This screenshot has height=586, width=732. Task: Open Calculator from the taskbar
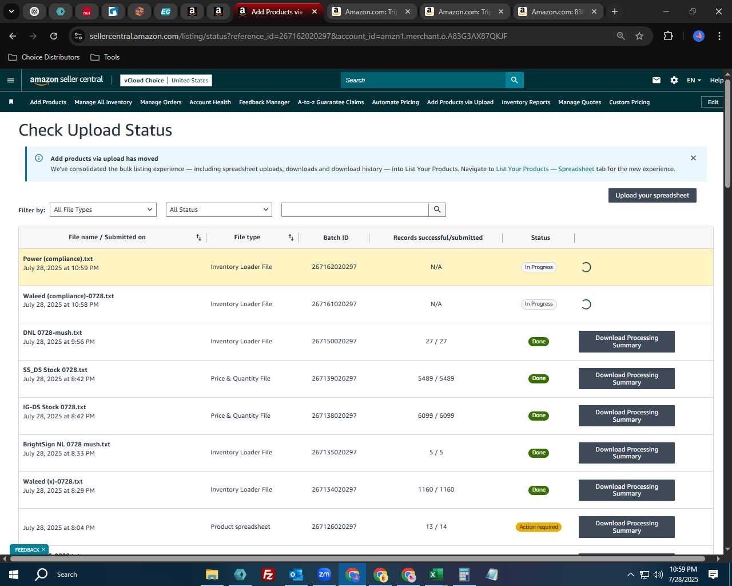tap(464, 575)
